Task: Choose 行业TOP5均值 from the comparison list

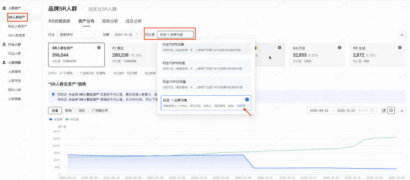Action: coord(206,47)
